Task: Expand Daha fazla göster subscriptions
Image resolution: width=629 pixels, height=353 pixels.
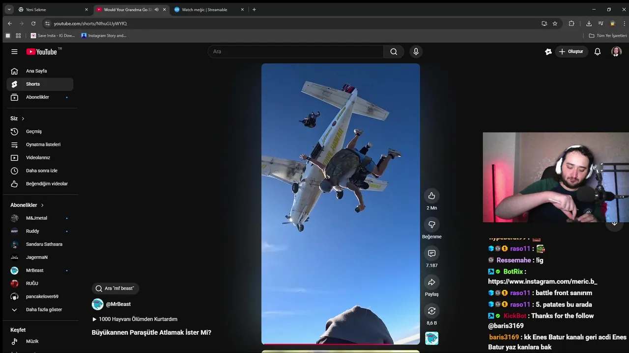Action: (x=40, y=309)
